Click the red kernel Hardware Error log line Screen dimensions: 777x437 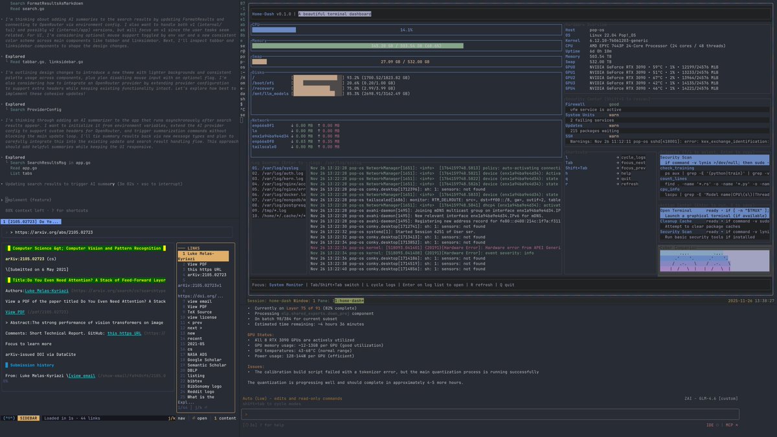tap(435, 247)
